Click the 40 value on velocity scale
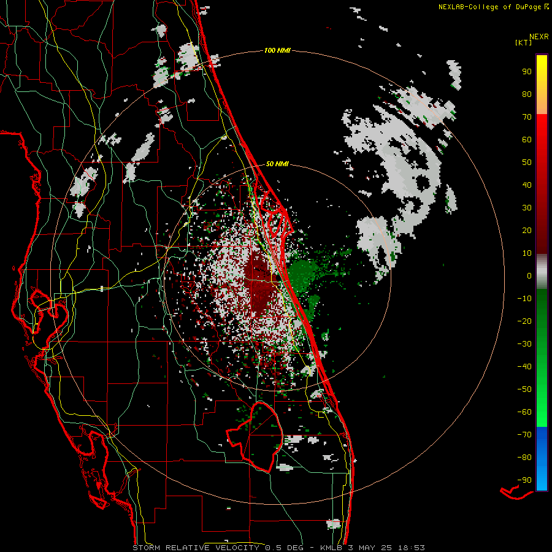The image size is (552, 552). [527, 185]
